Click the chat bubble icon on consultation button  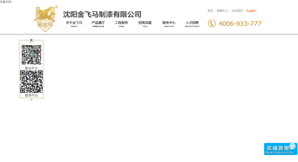tap(293, 146)
